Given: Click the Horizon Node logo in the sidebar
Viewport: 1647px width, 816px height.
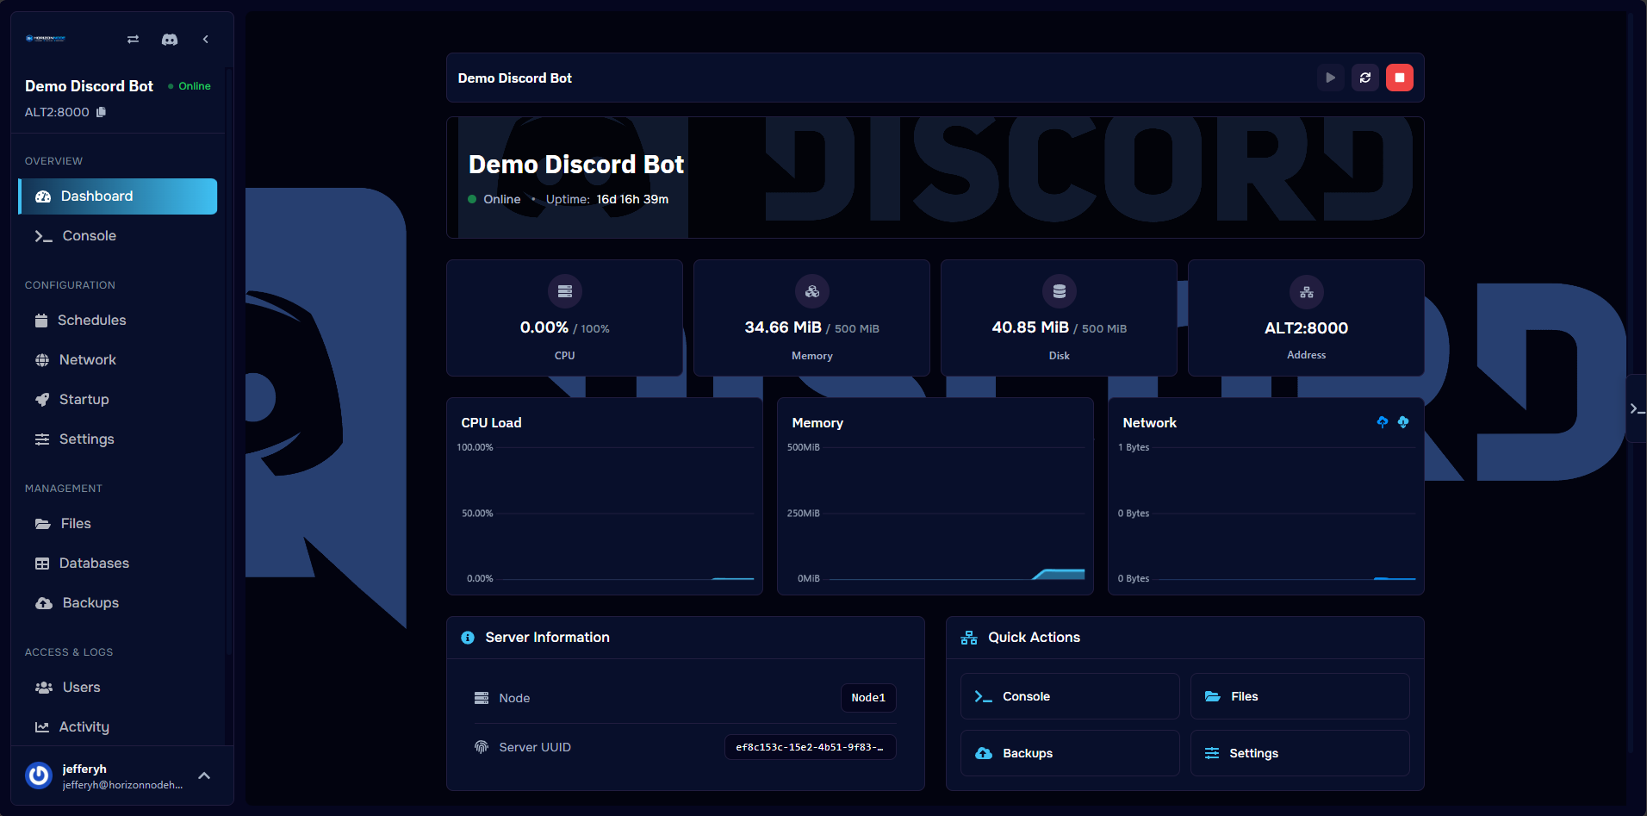Looking at the screenshot, I should [46, 39].
